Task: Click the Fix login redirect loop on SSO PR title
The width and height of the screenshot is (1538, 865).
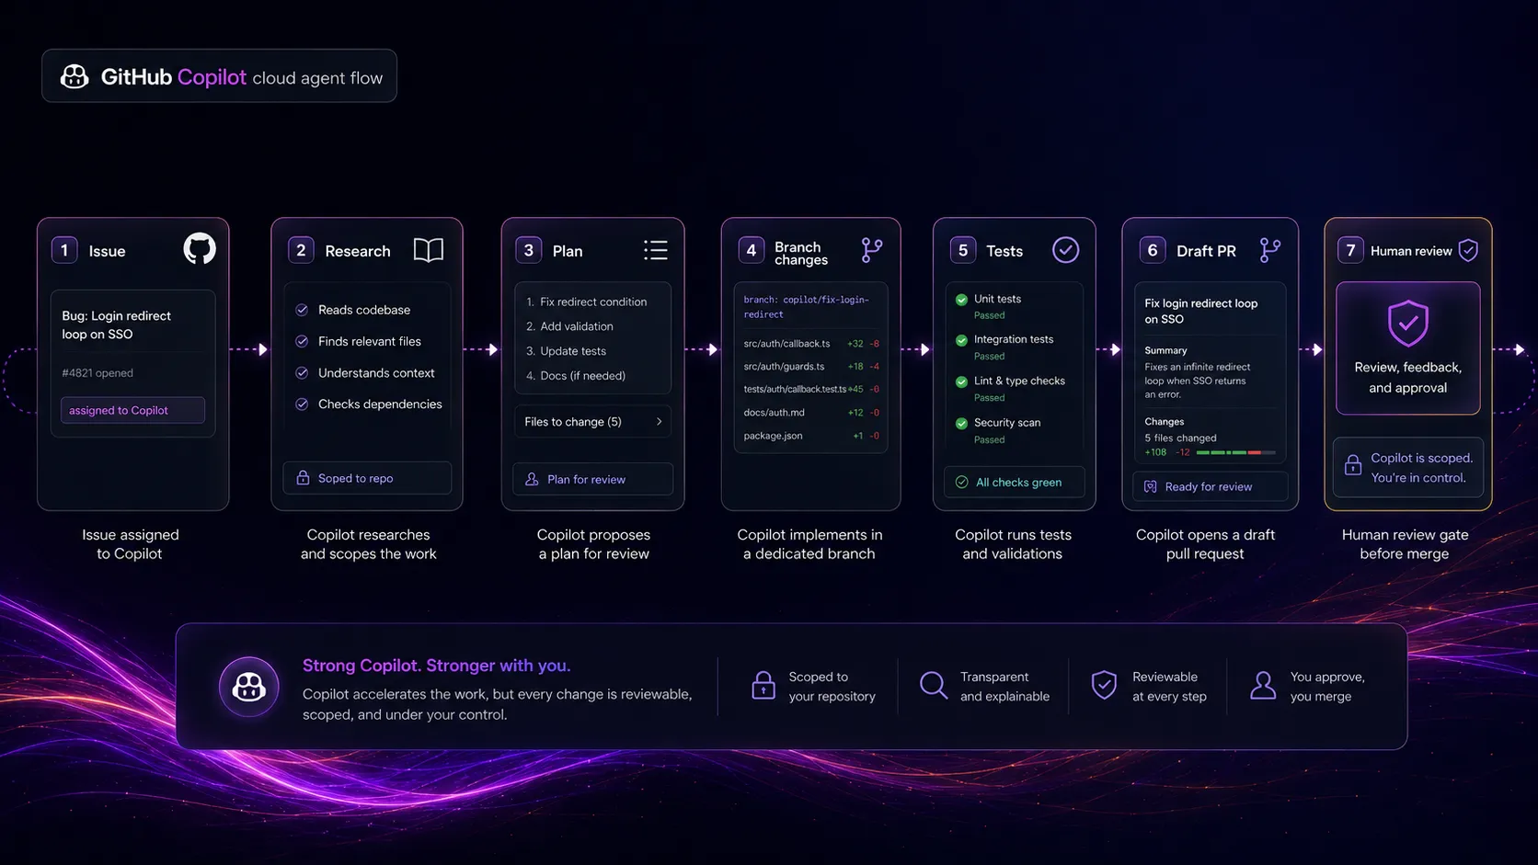Action: point(1200,311)
